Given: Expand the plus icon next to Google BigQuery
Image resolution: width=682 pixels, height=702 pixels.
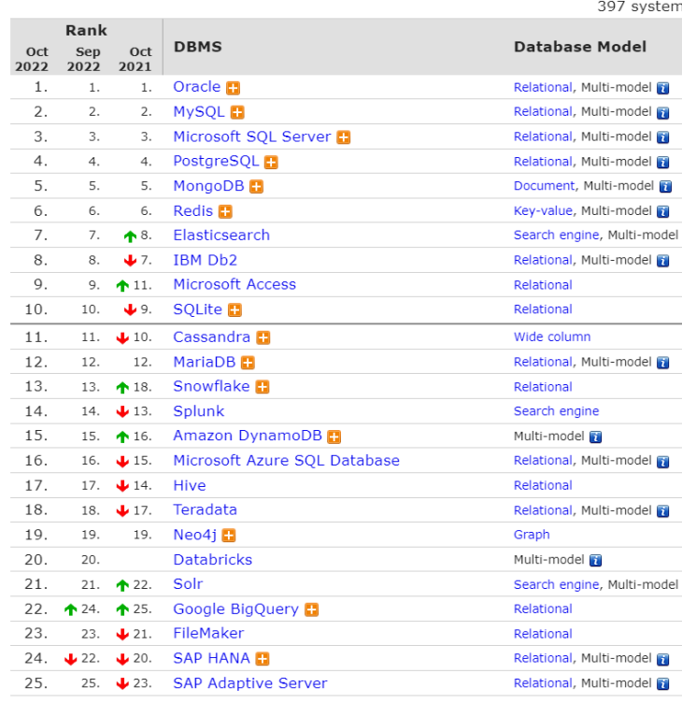Looking at the screenshot, I should [311, 609].
